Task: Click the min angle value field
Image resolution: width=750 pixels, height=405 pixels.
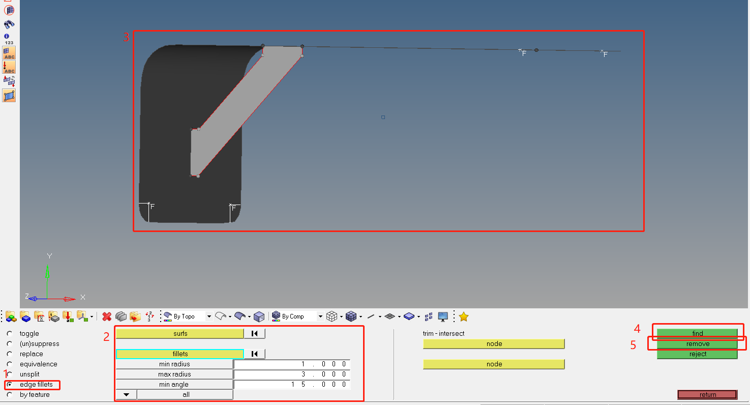Action: (x=292, y=385)
